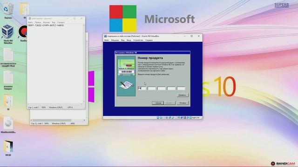Open Файл menu in VirtualBox window
Viewport: 298px width, 167px height.
point(107,40)
